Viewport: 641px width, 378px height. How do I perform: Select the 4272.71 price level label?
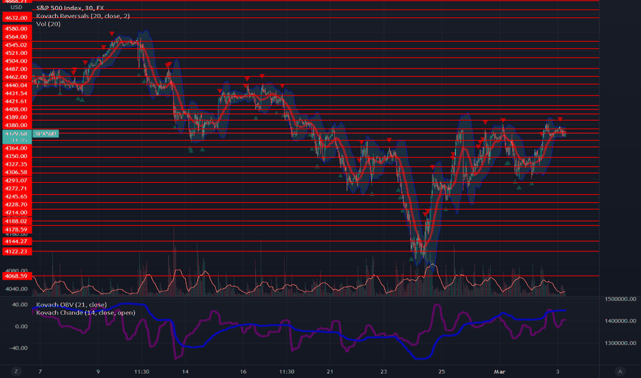click(x=17, y=188)
